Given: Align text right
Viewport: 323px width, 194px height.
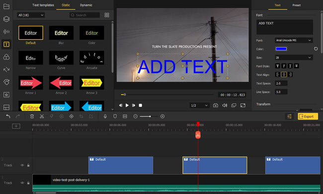Looking at the screenshot, I should [x=290, y=74].
